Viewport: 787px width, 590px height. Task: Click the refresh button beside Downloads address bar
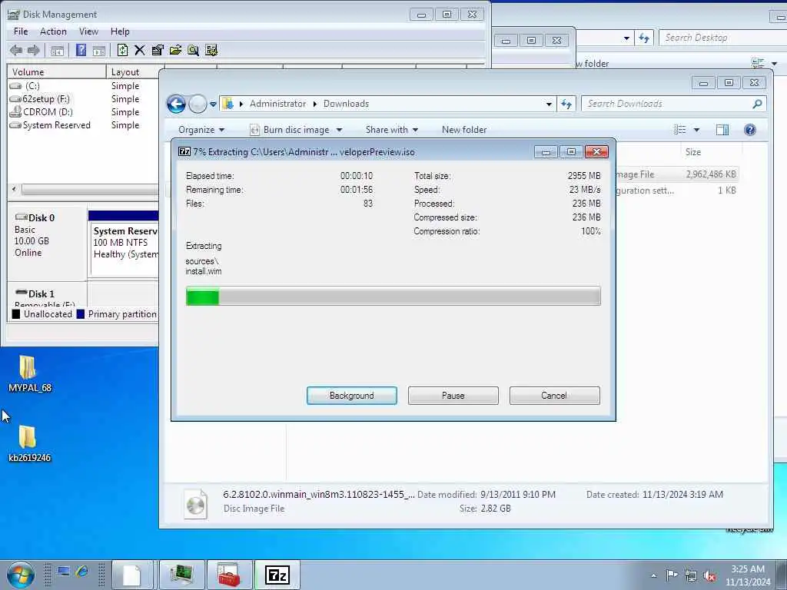566,104
